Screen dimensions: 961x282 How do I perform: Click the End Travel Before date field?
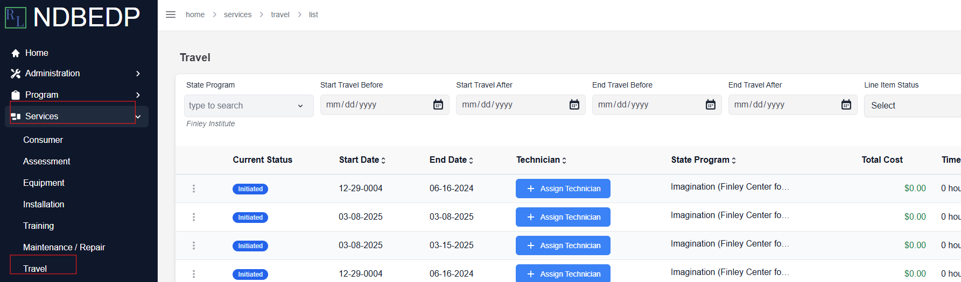(657, 105)
